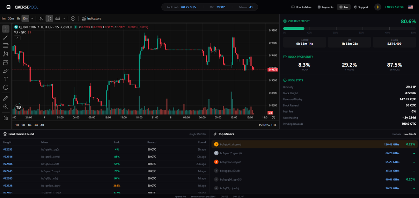419x198 pixels.
Task: Collapse the indicator legend chevron
Action: click(x=17, y=38)
